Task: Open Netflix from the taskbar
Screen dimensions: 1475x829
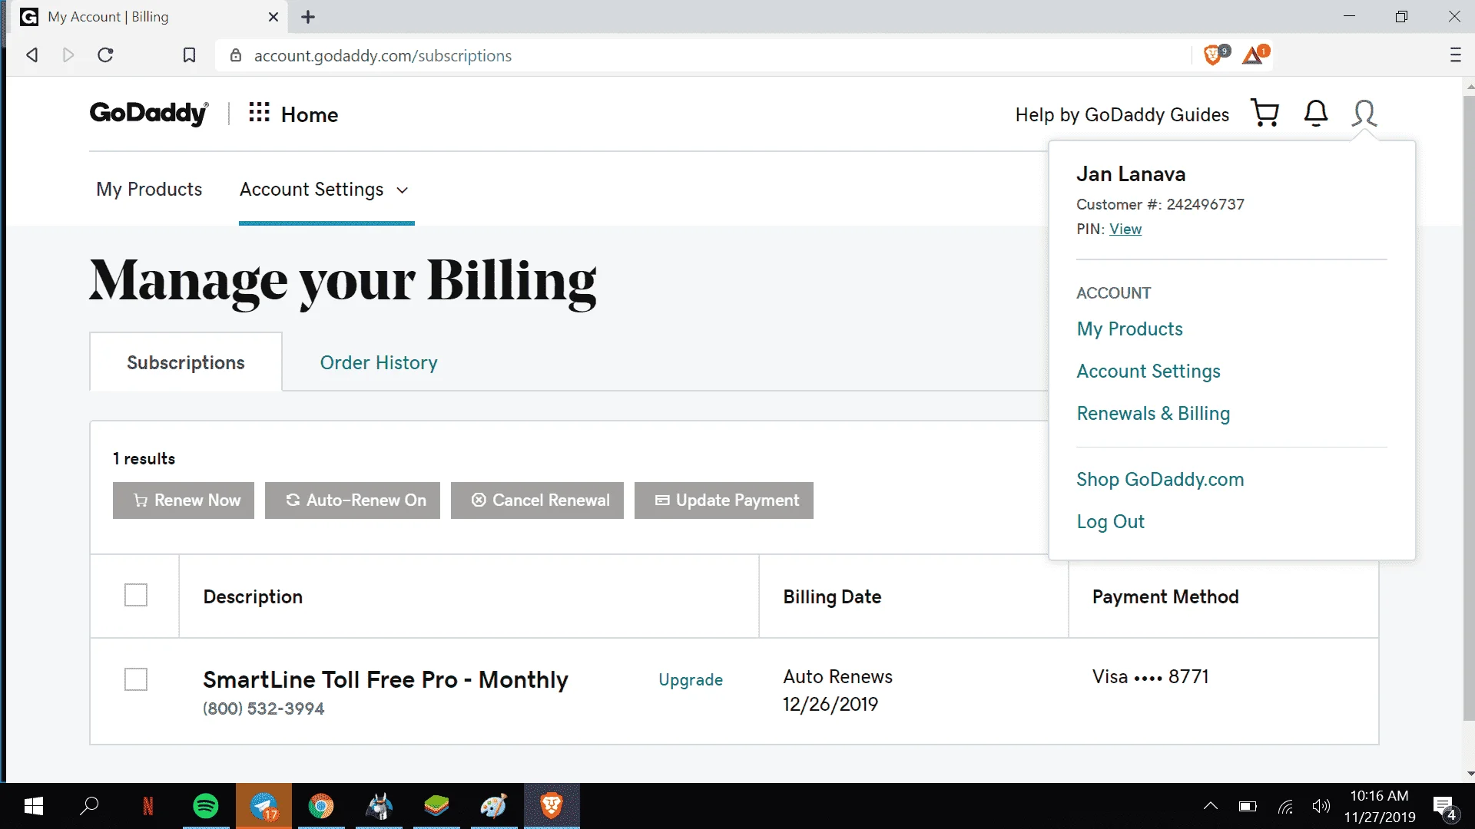Action: [148, 806]
